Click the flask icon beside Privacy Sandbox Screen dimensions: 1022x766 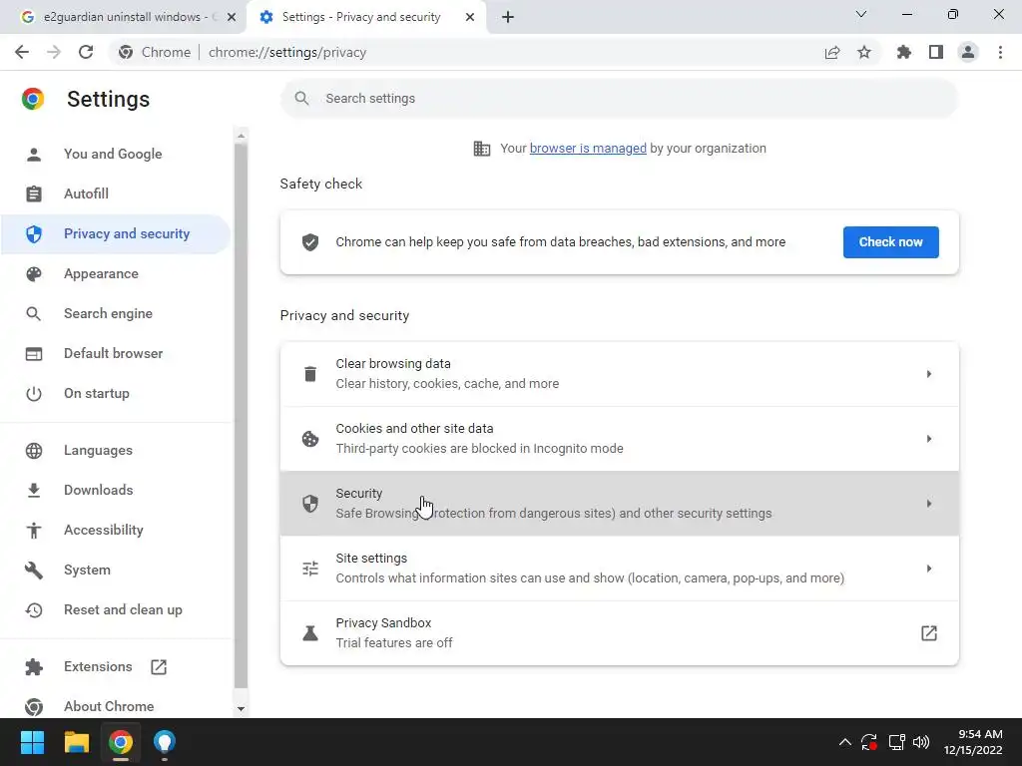(310, 633)
